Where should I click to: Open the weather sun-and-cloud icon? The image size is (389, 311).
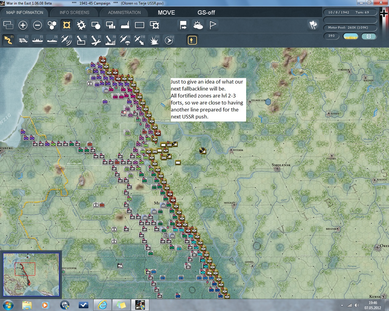pos(198,25)
